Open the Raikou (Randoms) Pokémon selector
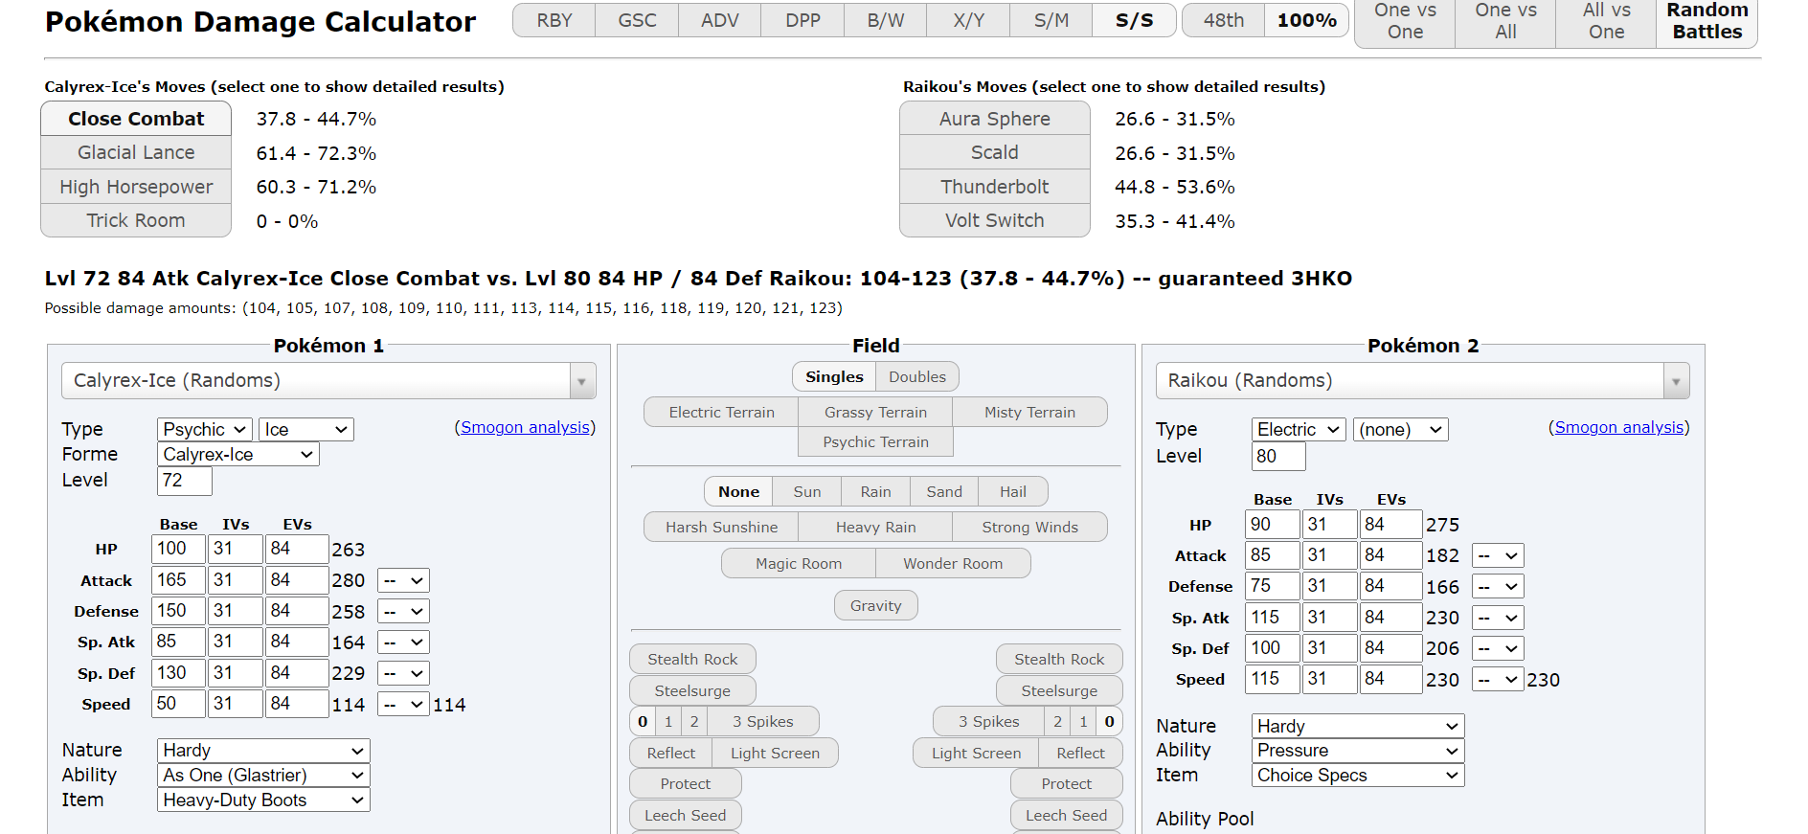The width and height of the screenshot is (1808, 834). pyautogui.click(x=1422, y=380)
